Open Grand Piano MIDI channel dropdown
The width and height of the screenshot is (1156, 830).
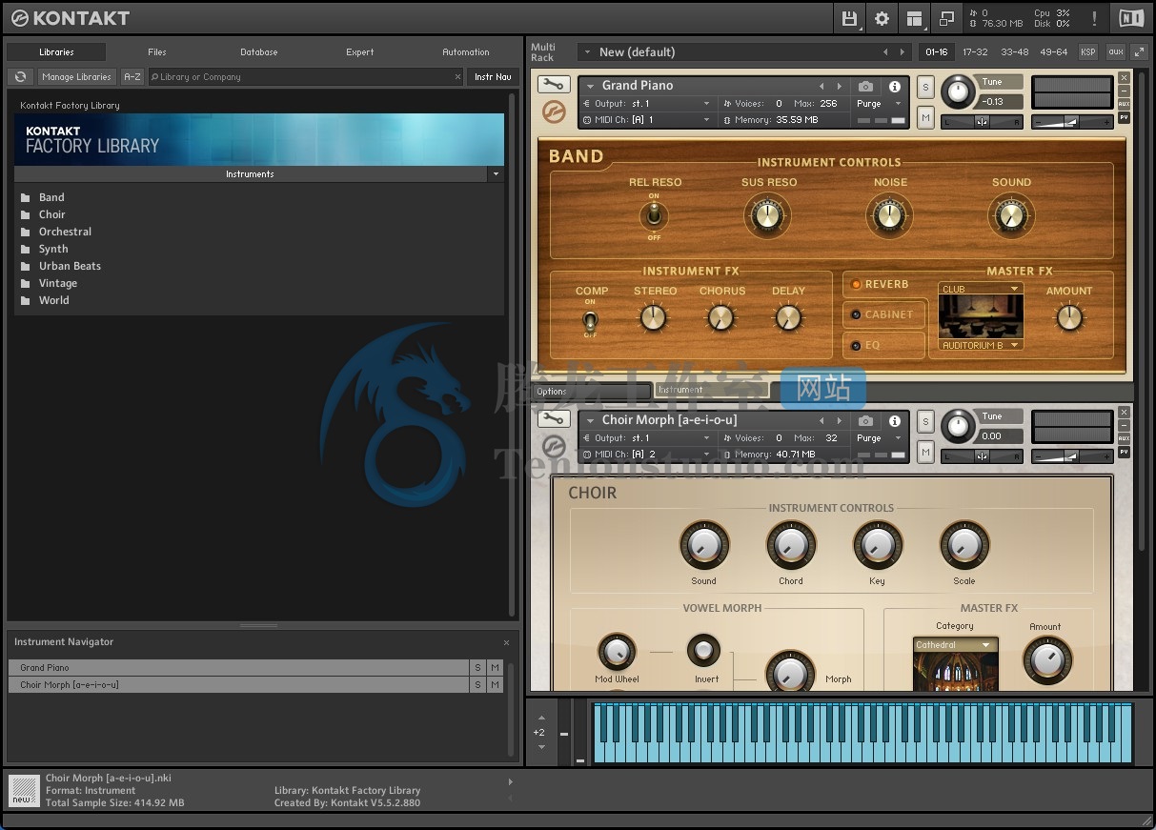[647, 120]
